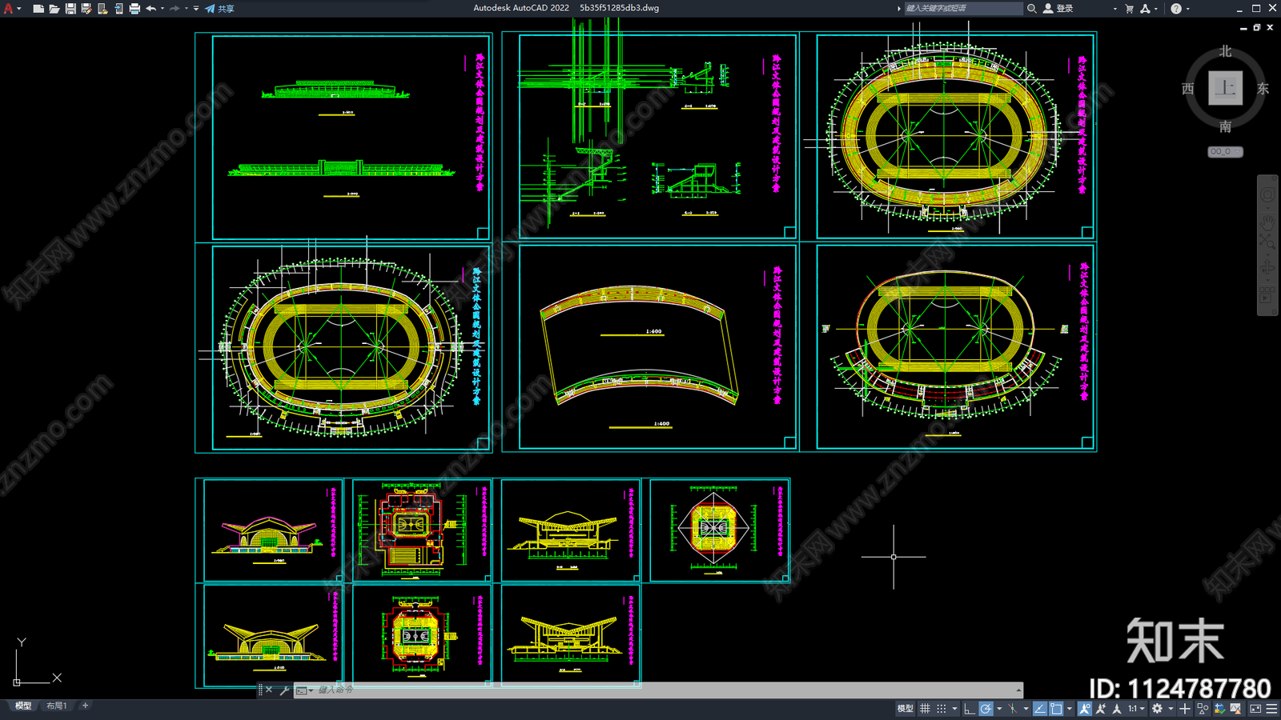Open the AutoCAD application menu (red A logo)
This screenshot has height=720, width=1281.
[x=9, y=8]
